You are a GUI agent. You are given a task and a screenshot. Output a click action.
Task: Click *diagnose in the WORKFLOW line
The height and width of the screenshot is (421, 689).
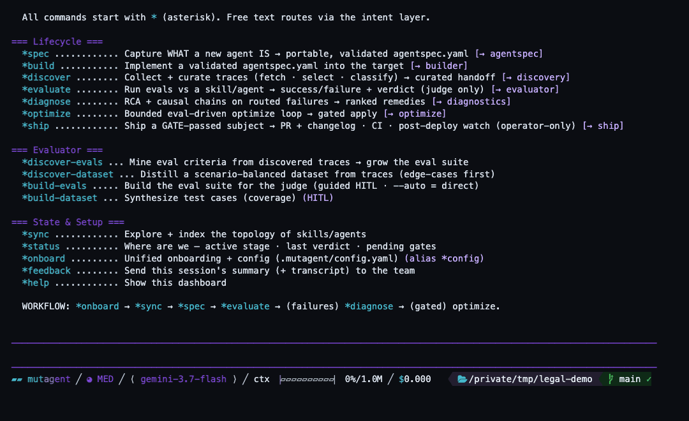369,306
